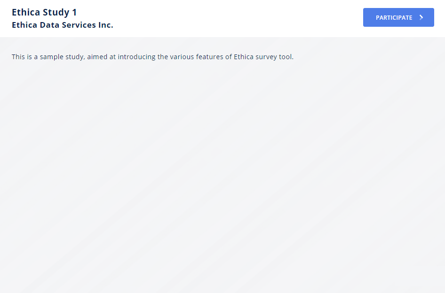This screenshot has width=445, height=293.
Task: Click the number '1' in the study title
Action: pyautogui.click(x=75, y=13)
